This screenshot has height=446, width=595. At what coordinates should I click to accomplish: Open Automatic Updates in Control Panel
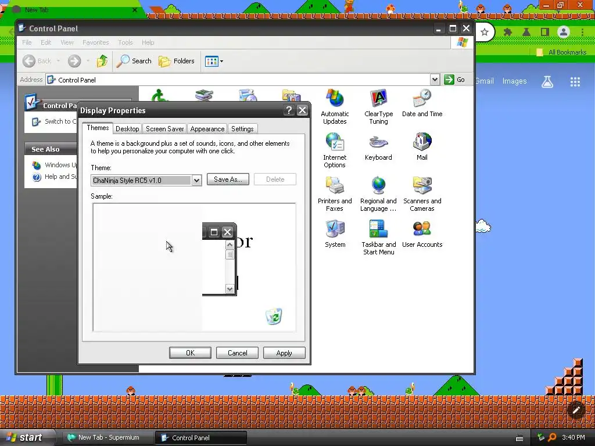pos(335,107)
